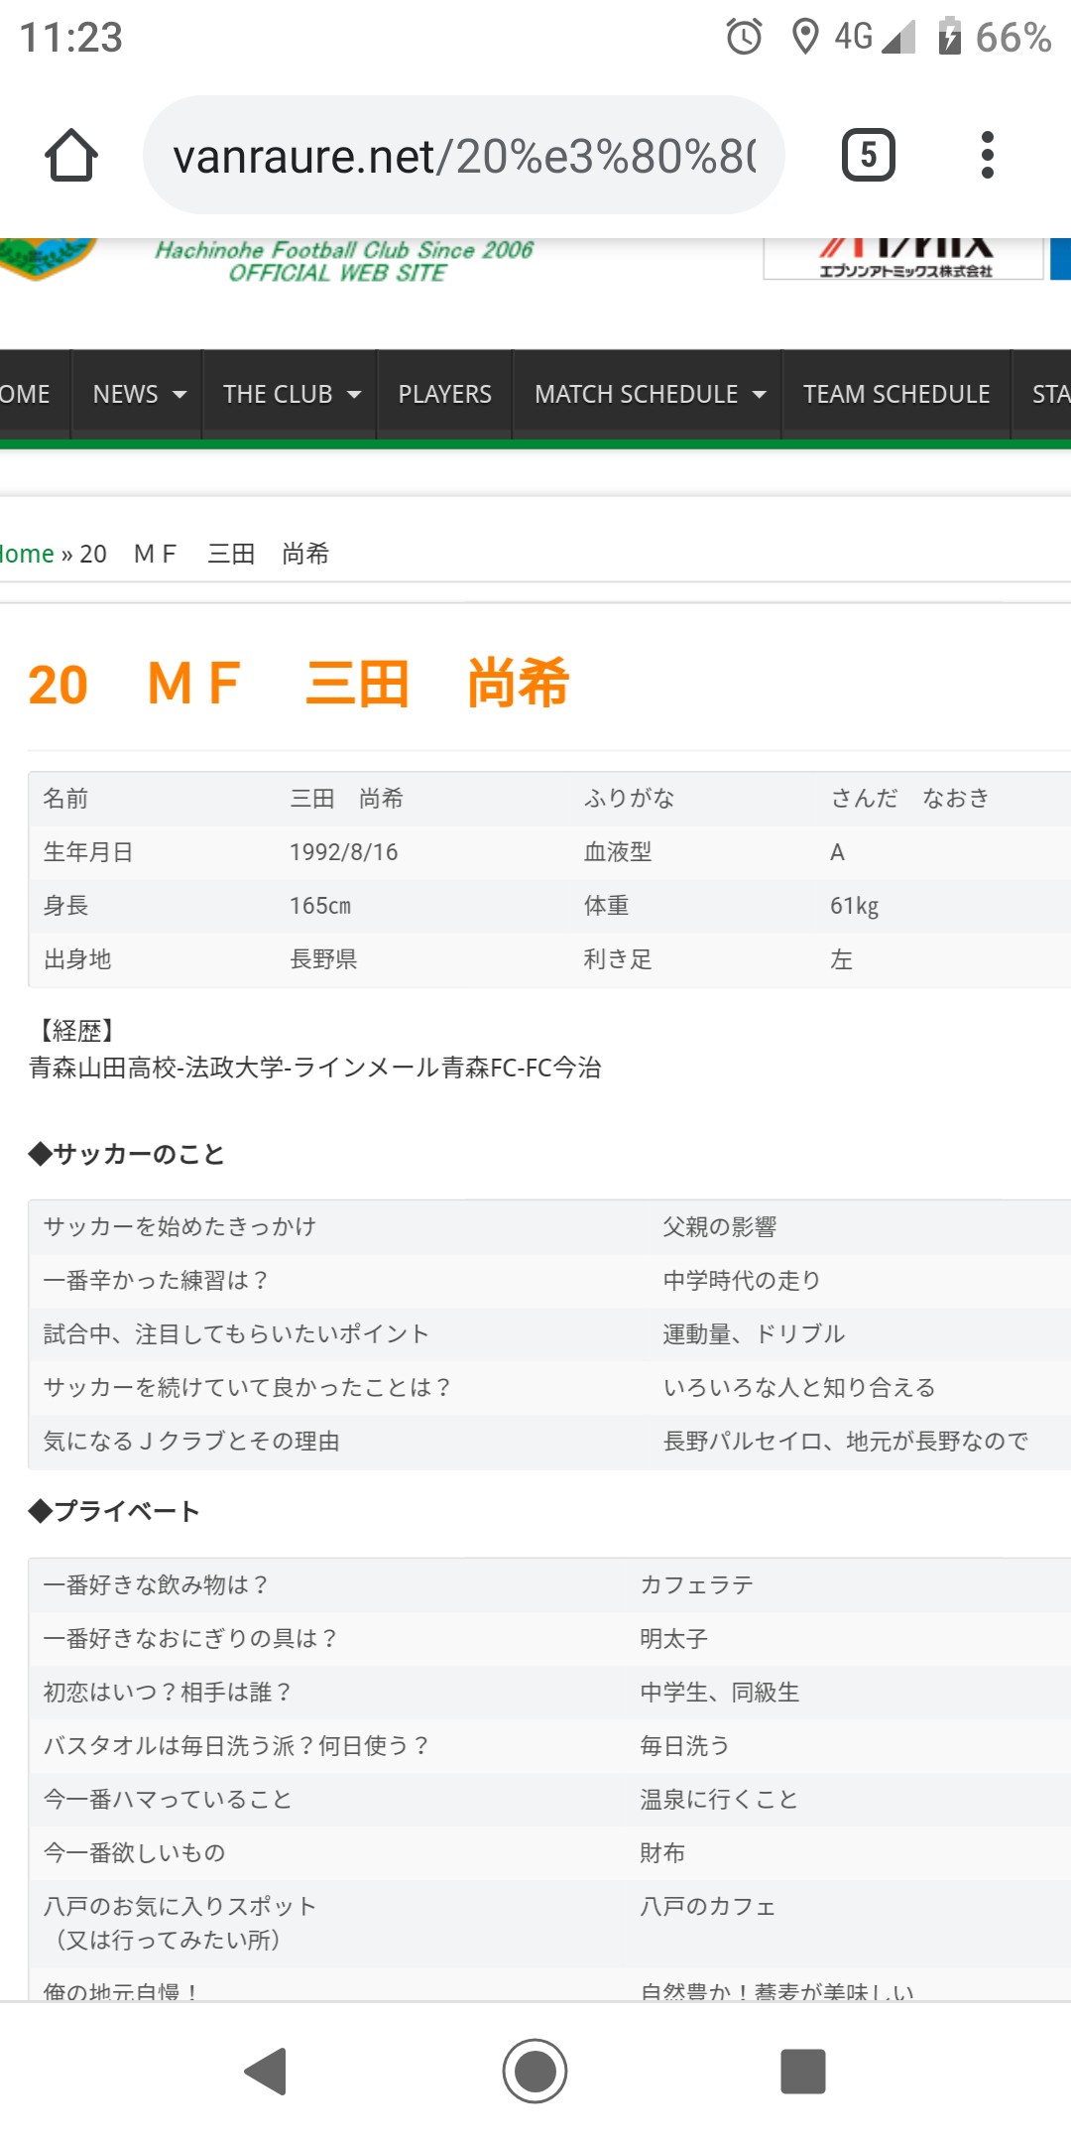This screenshot has width=1071, height=2143.
Task: Expand the NEWS dropdown arrow
Action: click(179, 394)
